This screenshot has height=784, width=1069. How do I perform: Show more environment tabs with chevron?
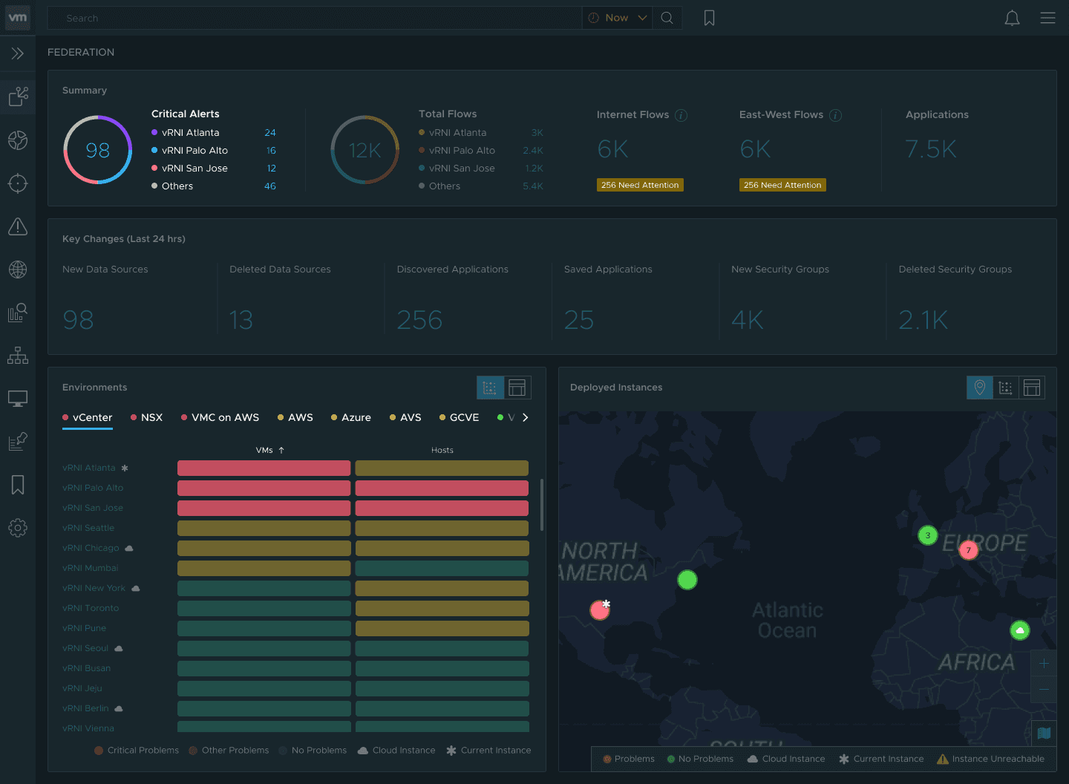coord(526,418)
